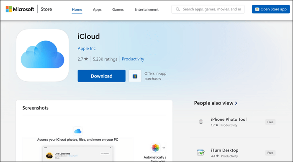
Task: Click the Microsoft logo
Action: 20,9
